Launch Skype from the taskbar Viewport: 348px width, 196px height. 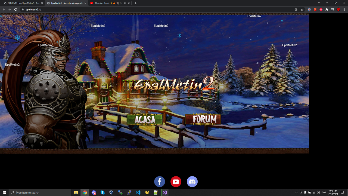point(102,192)
